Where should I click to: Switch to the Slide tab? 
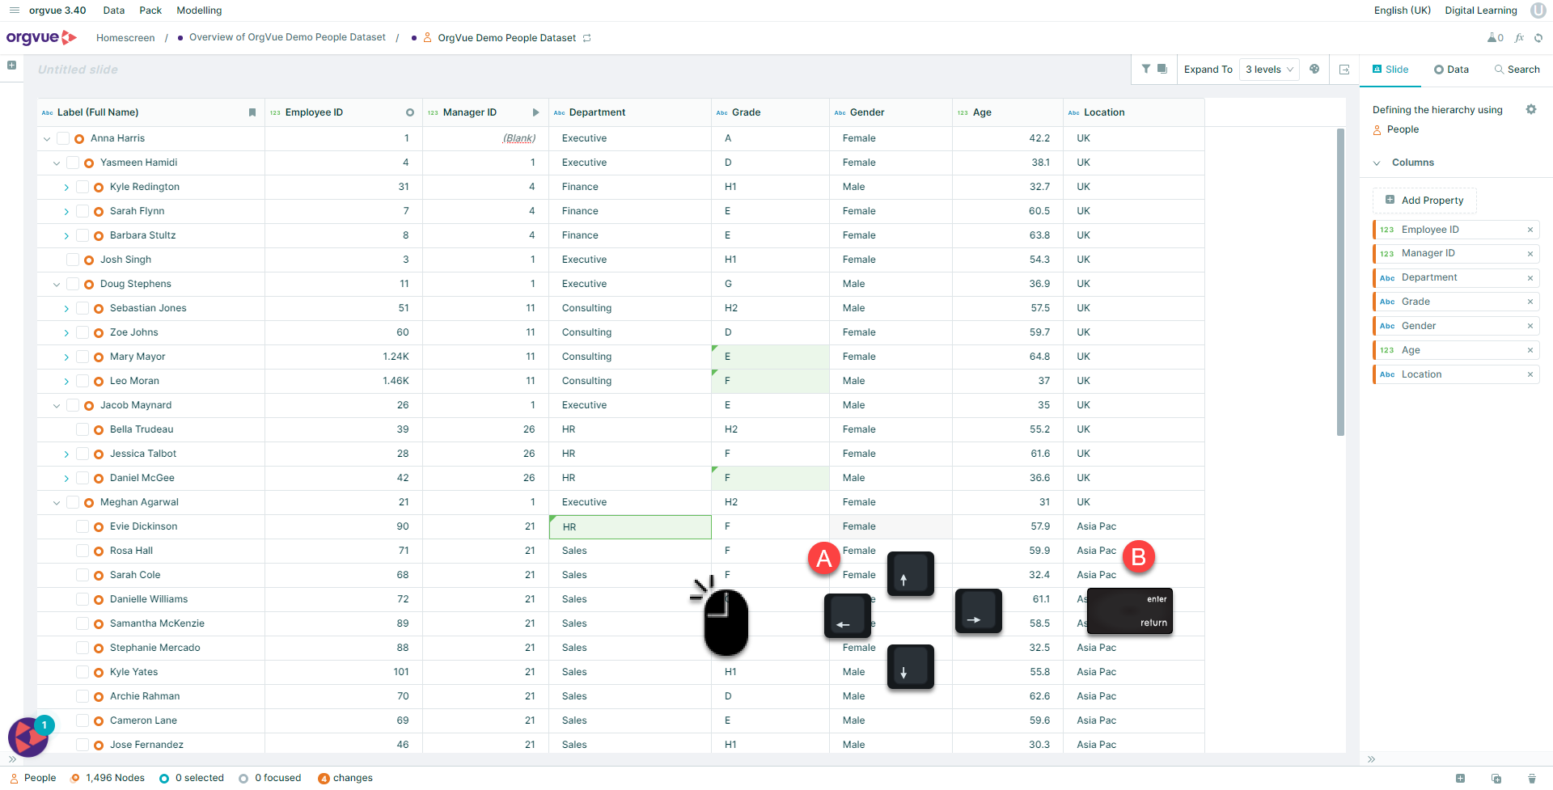(x=1390, y=70)
